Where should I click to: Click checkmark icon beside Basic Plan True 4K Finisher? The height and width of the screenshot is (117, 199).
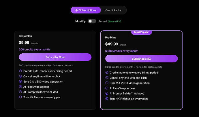20,97
